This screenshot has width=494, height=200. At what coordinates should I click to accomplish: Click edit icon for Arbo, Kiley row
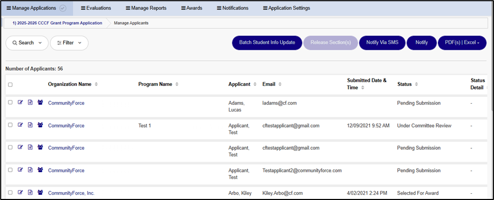click(20, 192)
